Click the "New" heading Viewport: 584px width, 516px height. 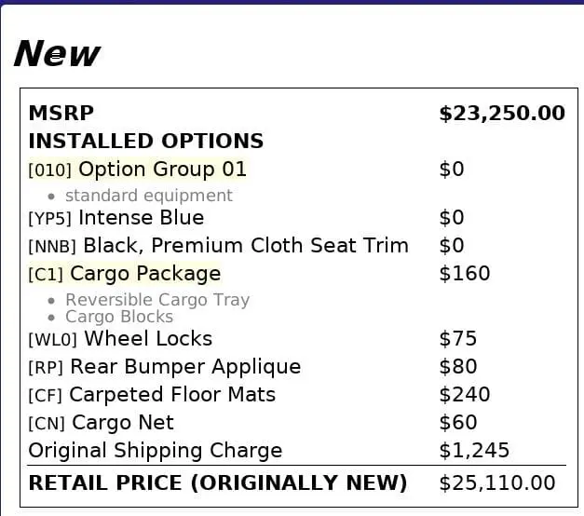[57, 54]
